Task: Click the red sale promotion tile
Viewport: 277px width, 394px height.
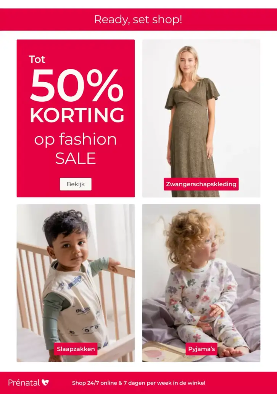Action: coord(76,118)
